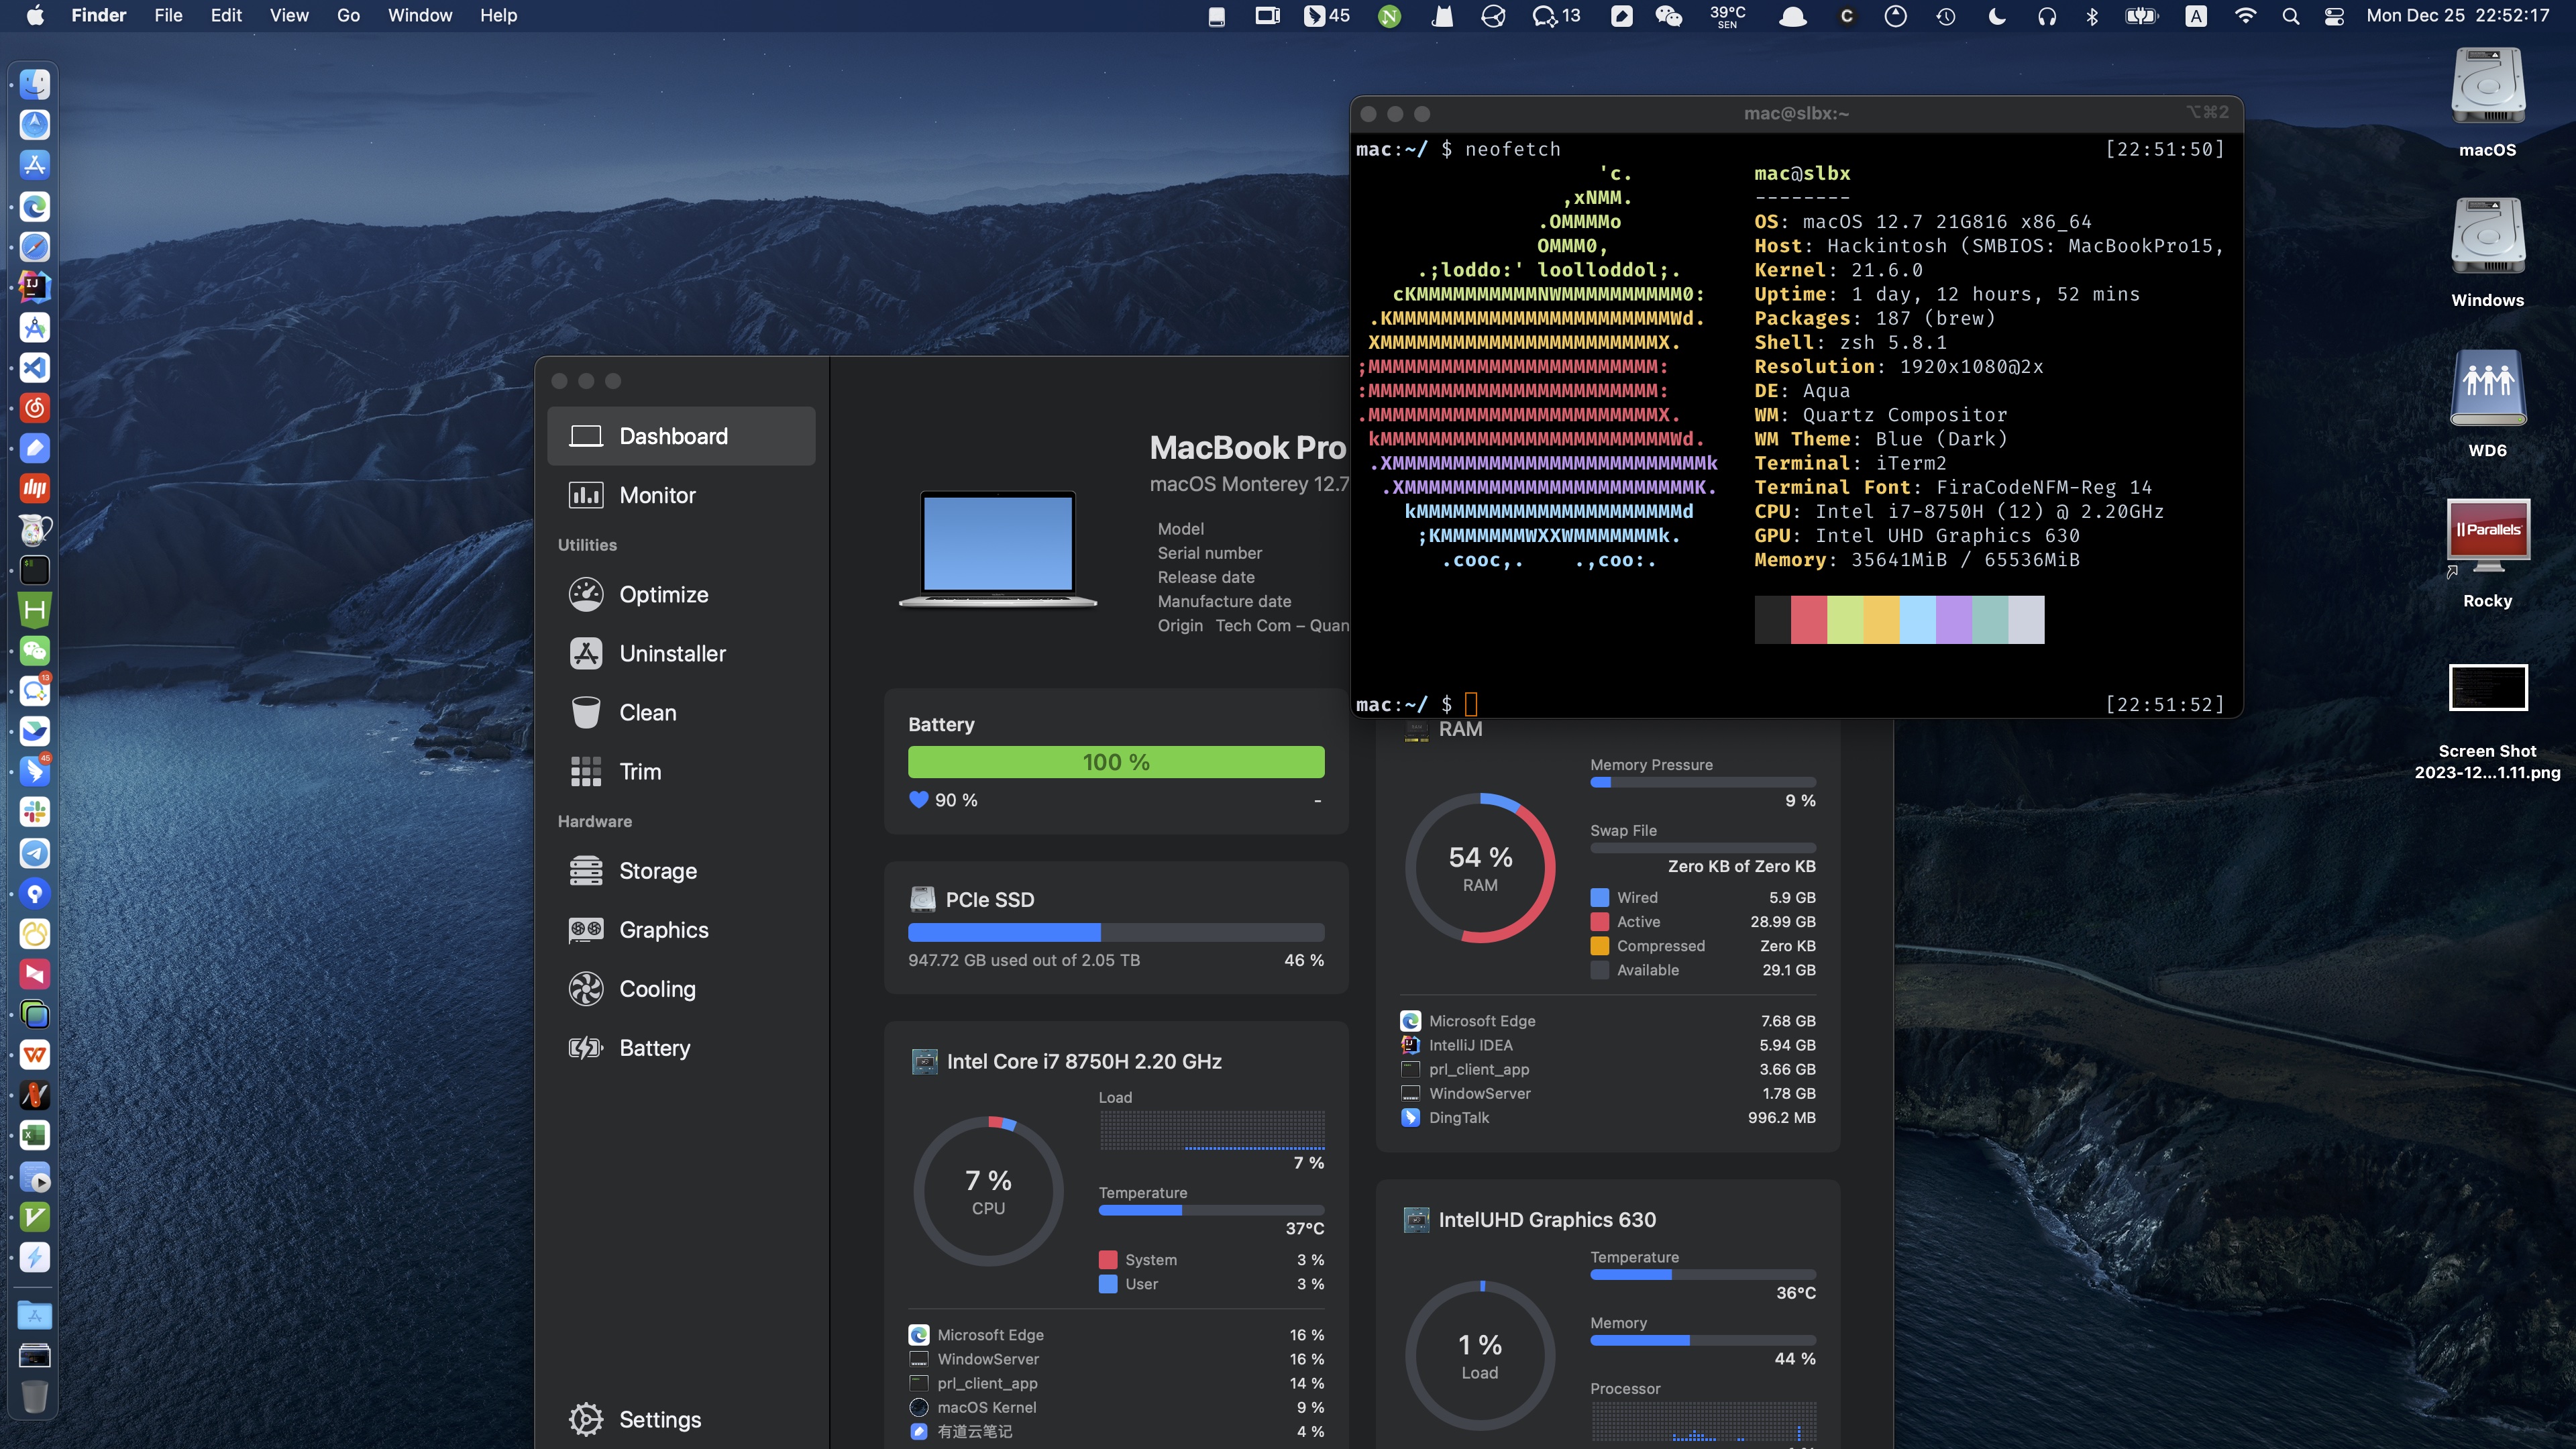2576x1449 pixels.
Task: Open the Battery sidebar section
Action: coord(681,1047)
